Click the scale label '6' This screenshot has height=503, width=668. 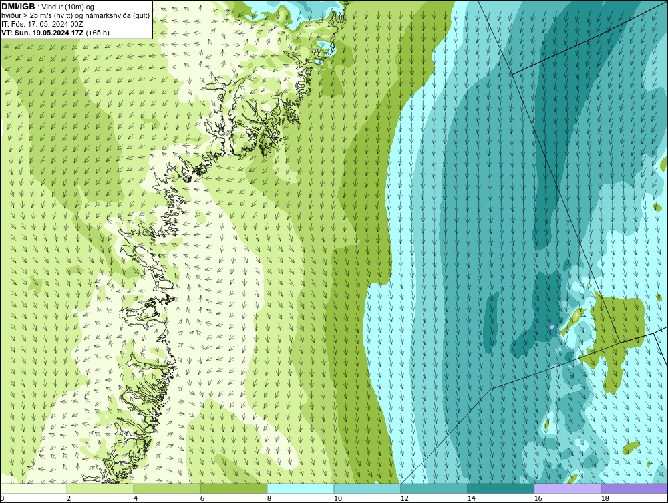202,498
